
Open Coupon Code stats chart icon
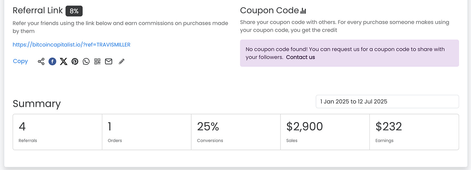pos(303,11)
